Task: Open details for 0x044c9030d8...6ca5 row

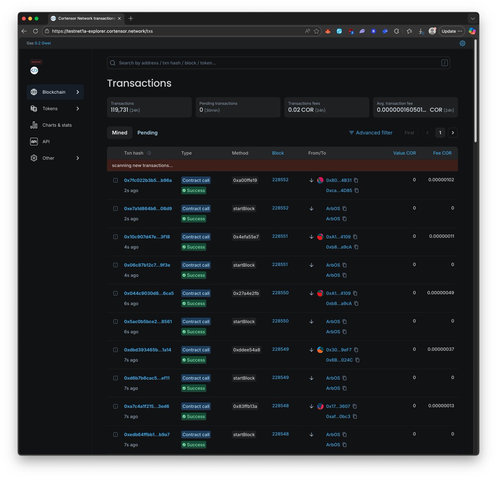Action: click(x=116, y=293)
